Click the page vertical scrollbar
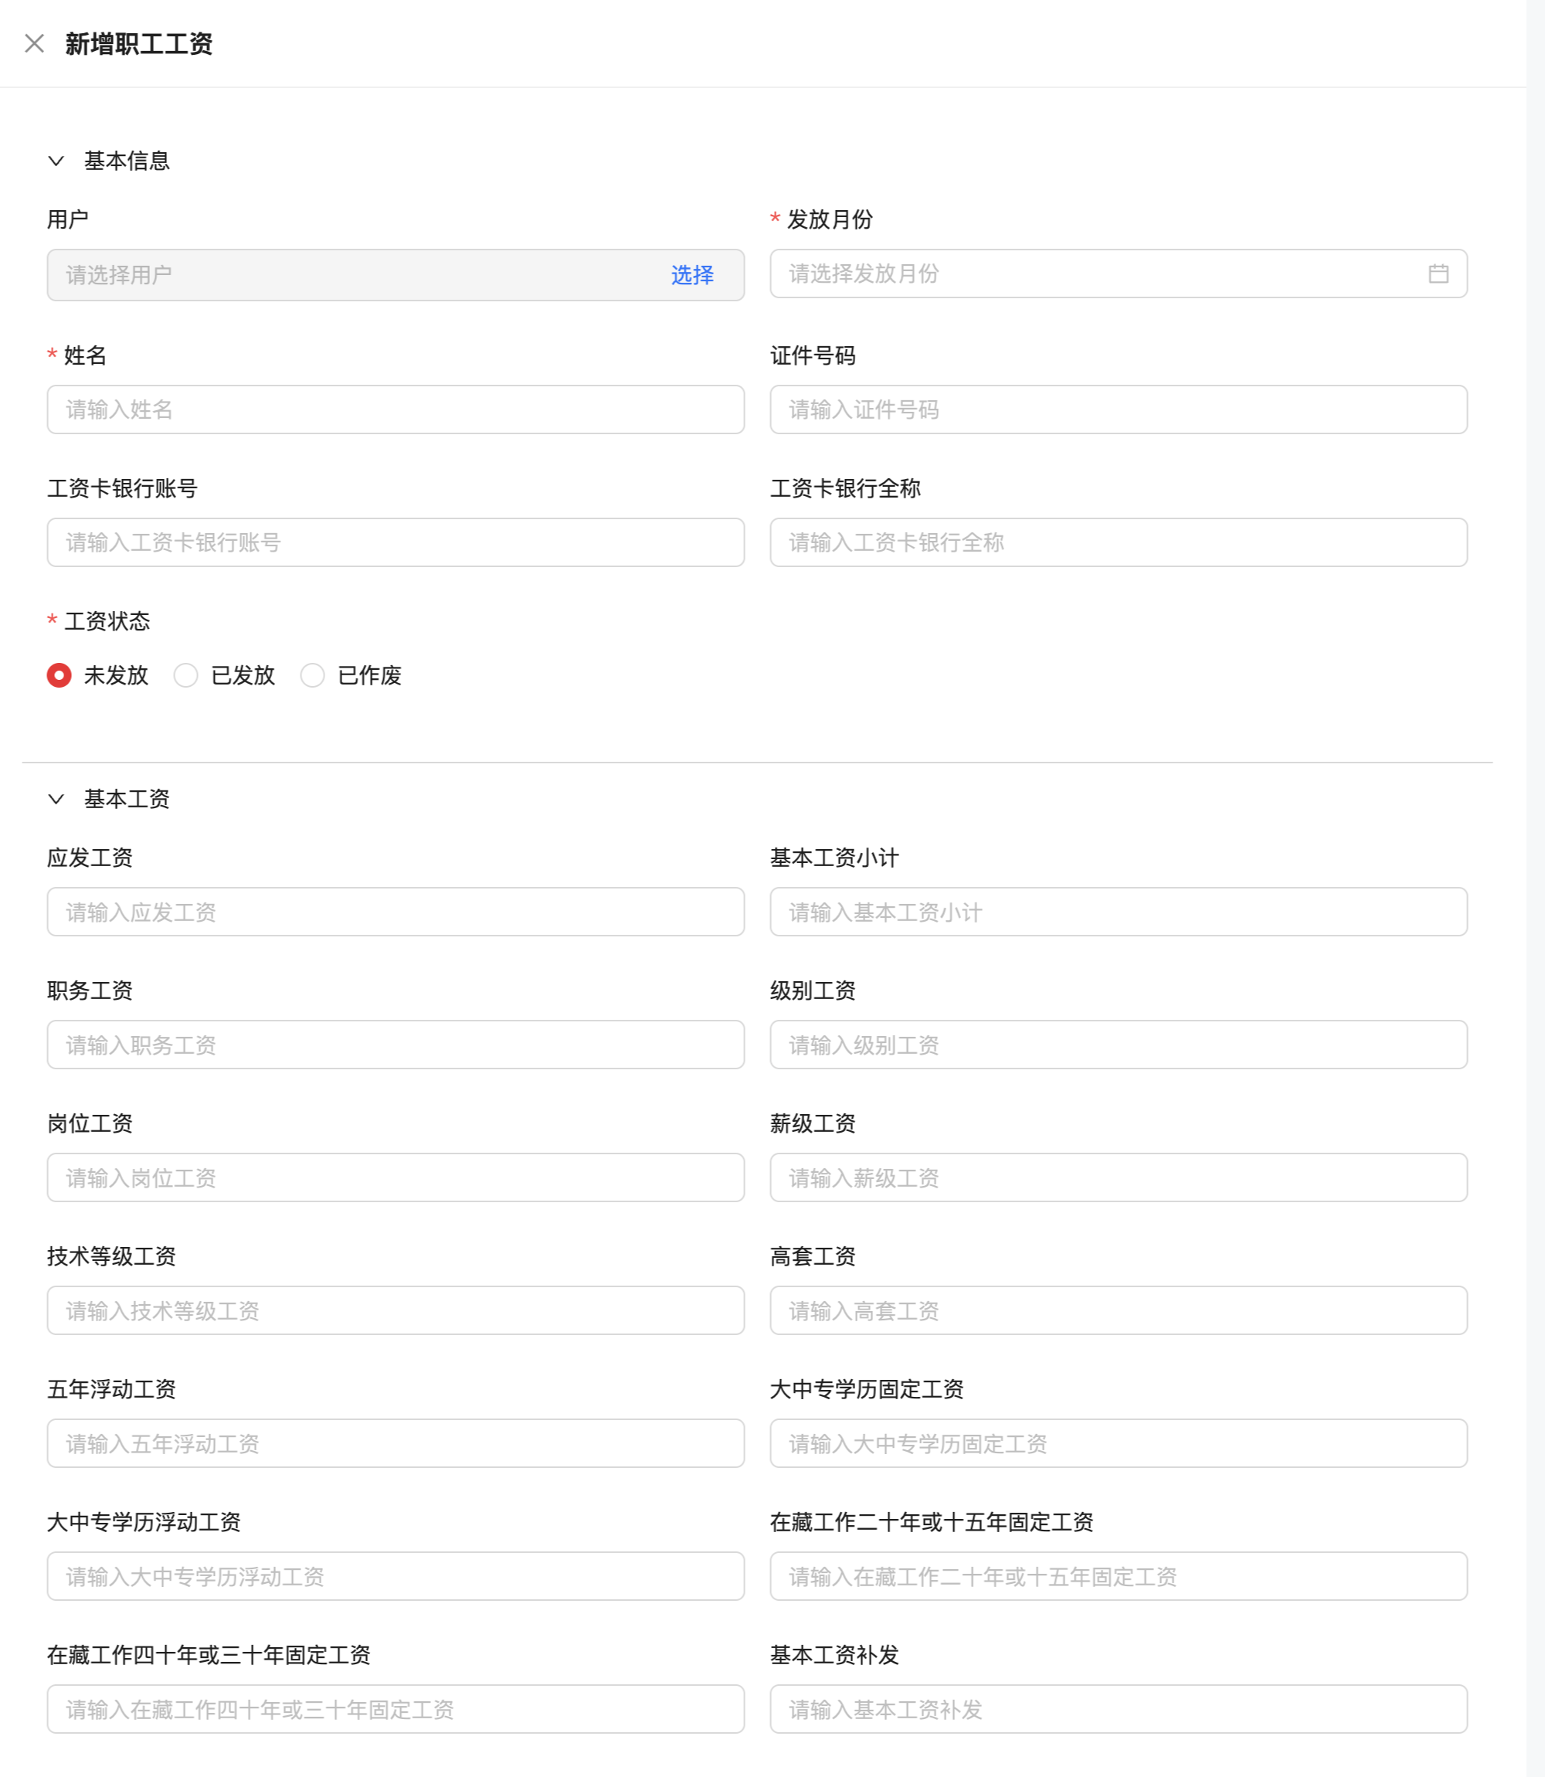 (1536, 888)
